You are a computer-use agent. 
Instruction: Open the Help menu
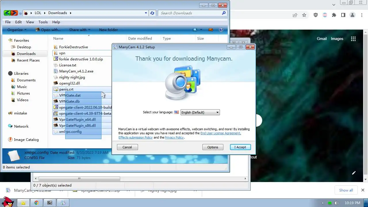[x=56, y=22]
